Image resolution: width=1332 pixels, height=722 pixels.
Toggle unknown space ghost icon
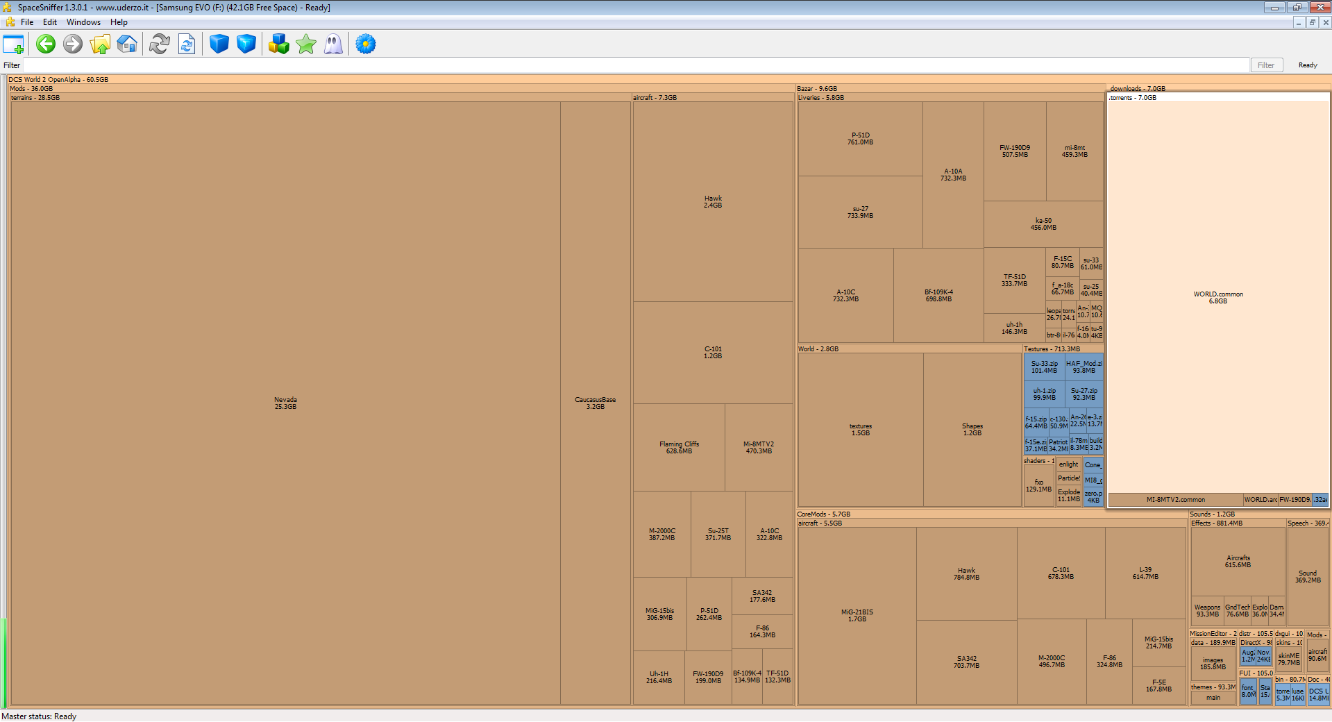pos(333,44)
